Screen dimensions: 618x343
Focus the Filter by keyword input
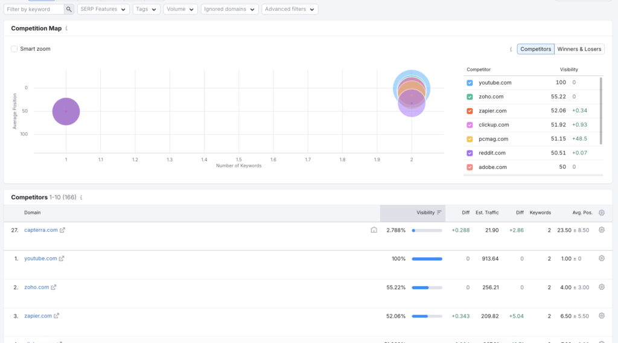34,9
